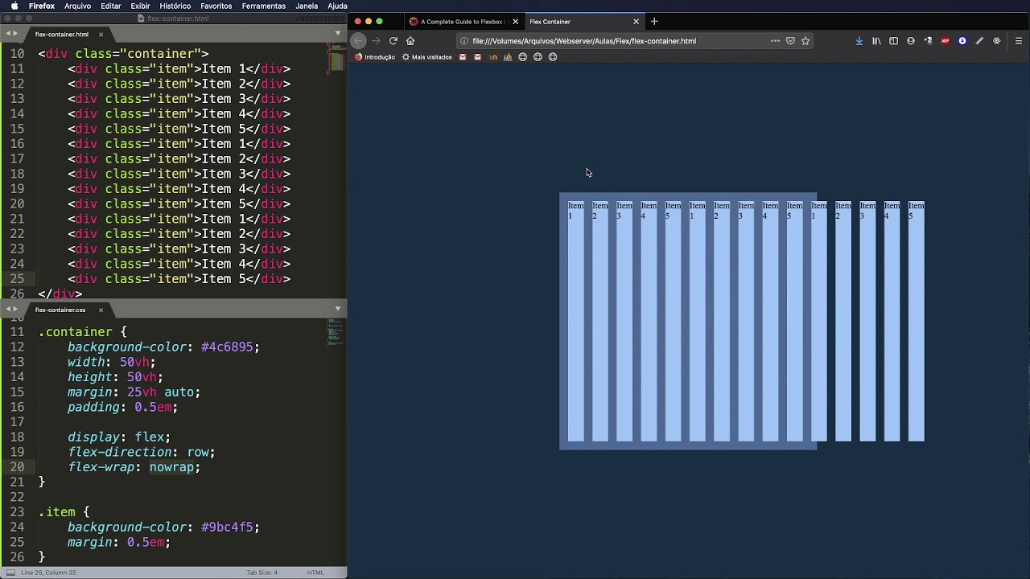This screenshot has width=1030, height=579.
Task: Open the Ajuda menu
Action: [x=337, y=6]
